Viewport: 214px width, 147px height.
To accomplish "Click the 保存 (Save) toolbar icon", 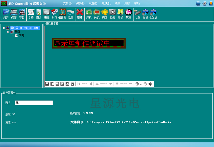I will pos(14,14).
